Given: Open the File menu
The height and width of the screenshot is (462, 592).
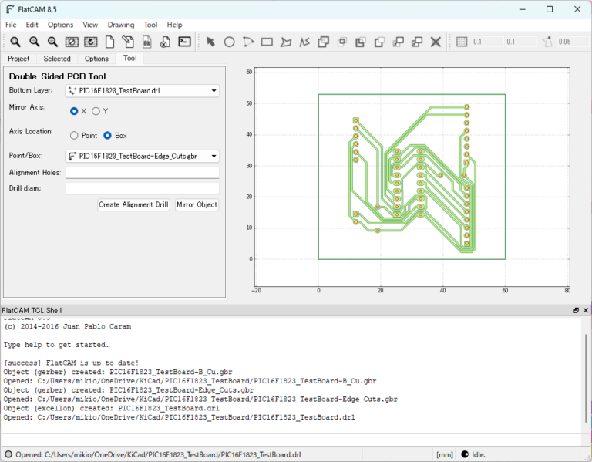Looking at the screenshot, I should (x=11, y=25).
